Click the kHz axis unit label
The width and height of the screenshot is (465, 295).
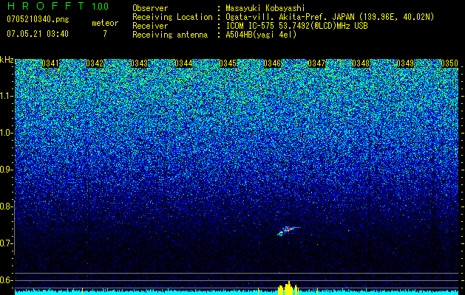pyautogui.click(x=7, y=60)
